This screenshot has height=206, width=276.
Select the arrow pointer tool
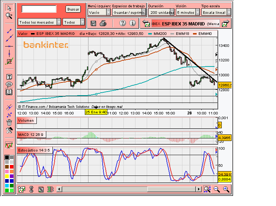(9, 8)
